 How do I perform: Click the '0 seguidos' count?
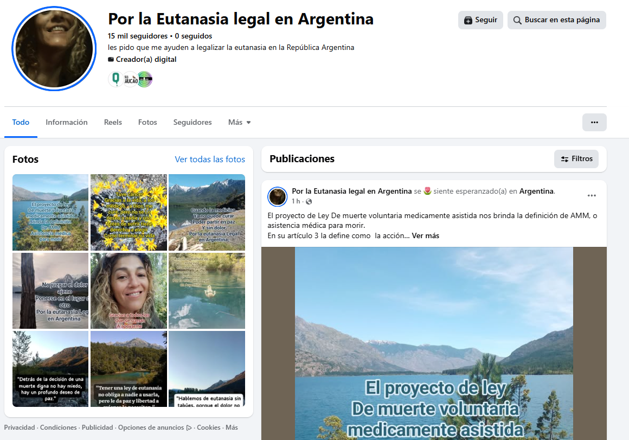pyautogui.click(x=194, y=36)
